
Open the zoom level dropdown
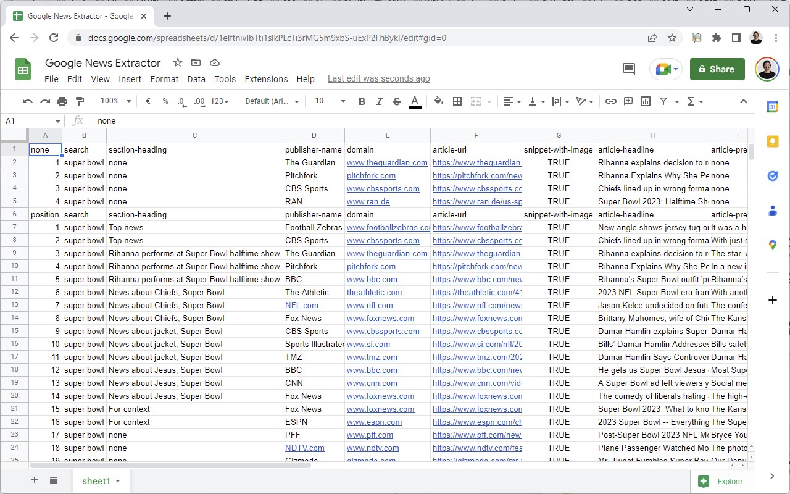point(116,101)
